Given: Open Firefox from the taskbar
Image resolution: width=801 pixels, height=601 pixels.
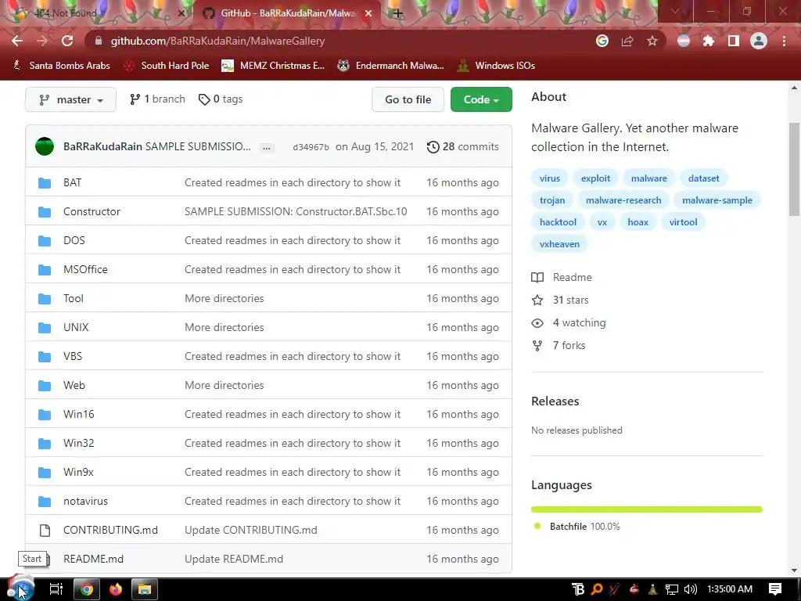Looking at the screenshot, I should tap(116, 589).
